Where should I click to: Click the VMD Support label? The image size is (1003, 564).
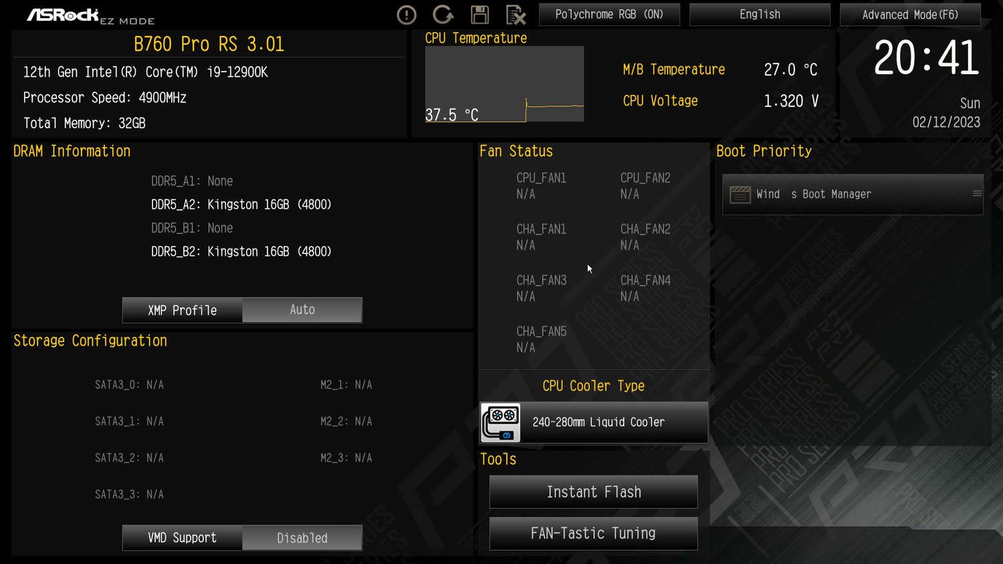click(183, 538)
